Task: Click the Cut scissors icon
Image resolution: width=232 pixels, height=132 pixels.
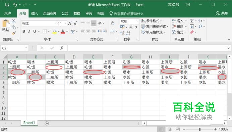Action: (14, 21)
